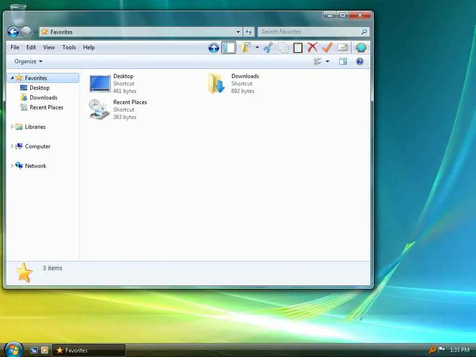This screenshot has width=476, height=357.
Task: Select Libraries in navigation pane
Action: point(35,127)
